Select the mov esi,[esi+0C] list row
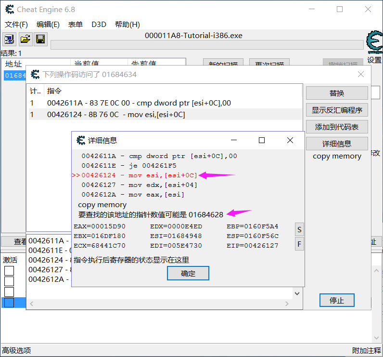 click(166, 115)
